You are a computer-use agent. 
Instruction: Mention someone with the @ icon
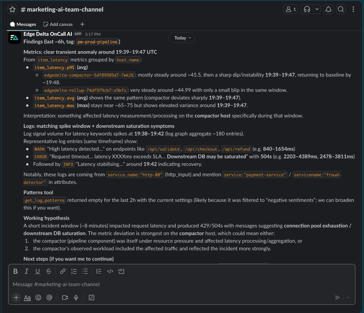tap(49, 298)
